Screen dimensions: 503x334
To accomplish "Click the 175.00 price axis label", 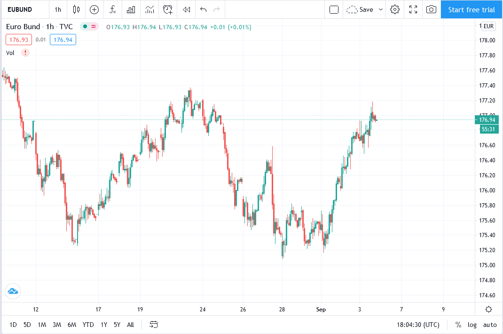I will pos(487,265).
